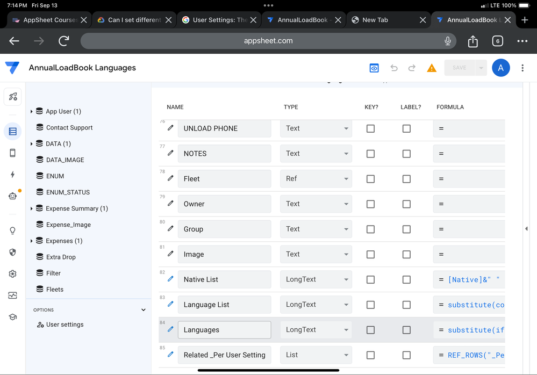Open the Data section in left sidebar
The width and height of the screenshot is (537, 375).
(13, 132)
